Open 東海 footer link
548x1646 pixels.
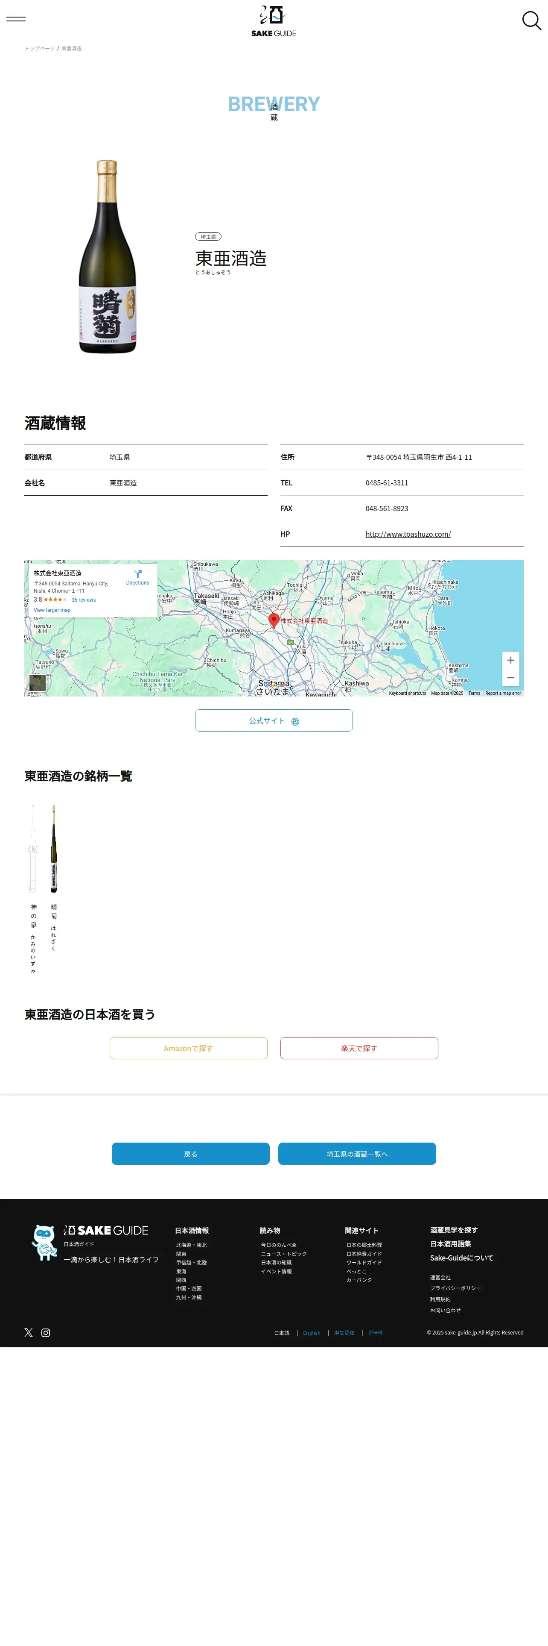(x=181, y=1272)
